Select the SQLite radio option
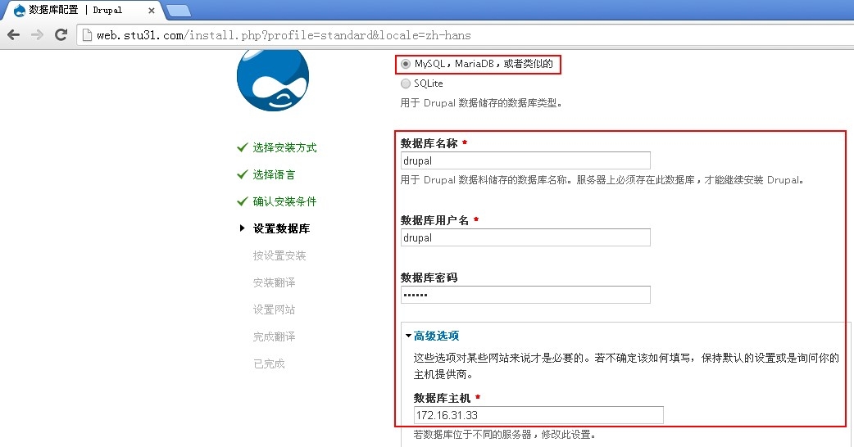Viewport: 854px width, 447px height. point(406,84)
